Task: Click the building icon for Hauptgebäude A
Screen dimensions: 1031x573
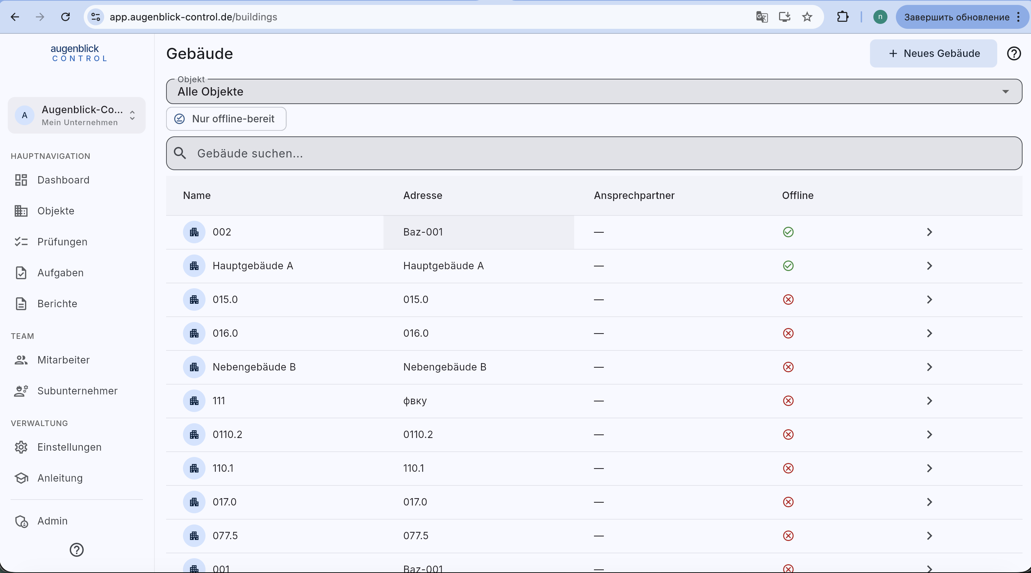Action: (194, 265)
